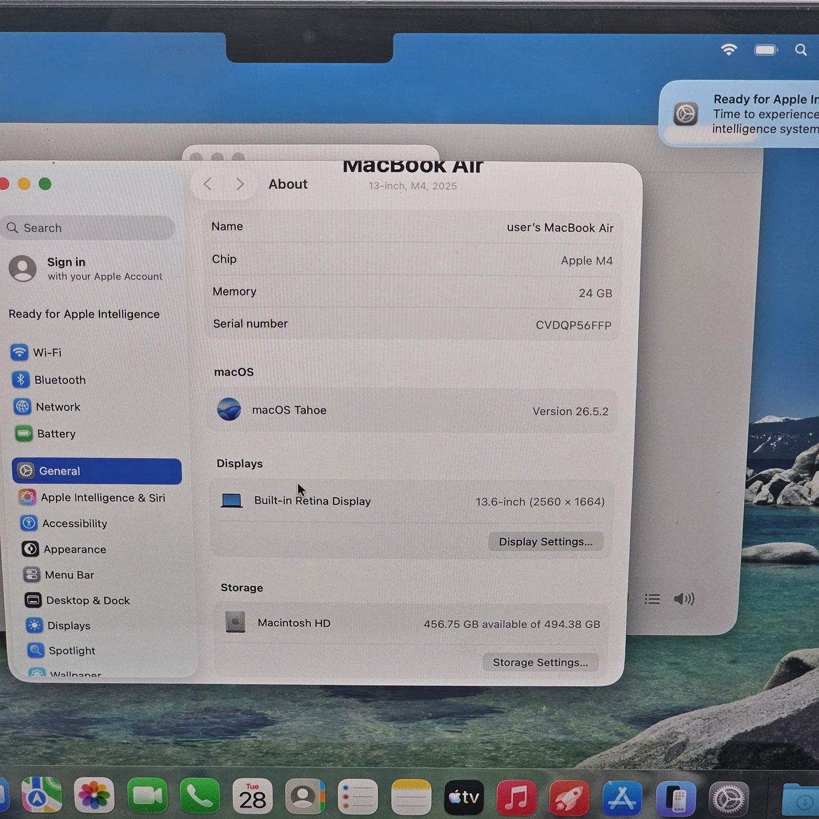Select General in the sidebar
This screenshot has height=819, width=819.
(x=97, y=471)
